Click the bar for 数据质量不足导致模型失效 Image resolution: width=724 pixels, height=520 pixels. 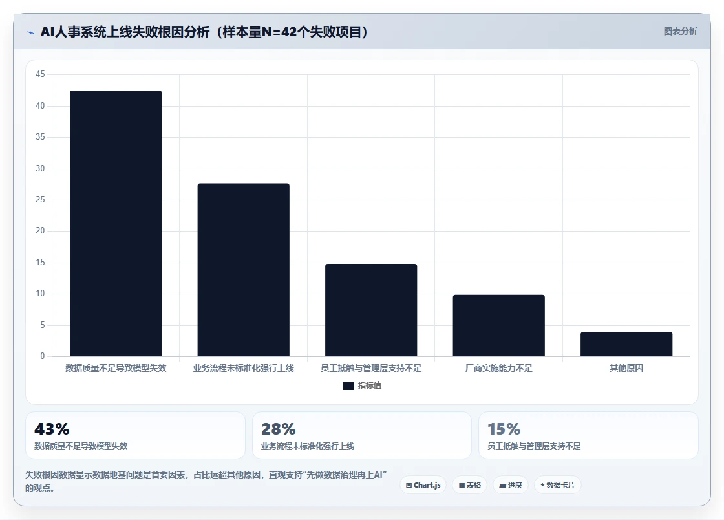116,224
